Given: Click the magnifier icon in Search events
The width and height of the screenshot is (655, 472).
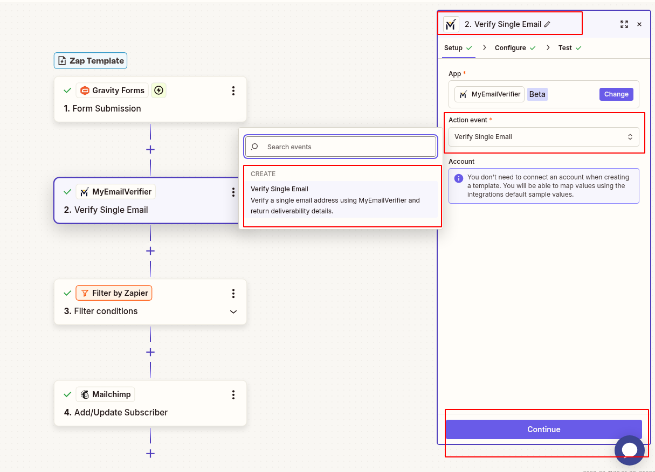Looking at the screenshot, I should [254, 147].
